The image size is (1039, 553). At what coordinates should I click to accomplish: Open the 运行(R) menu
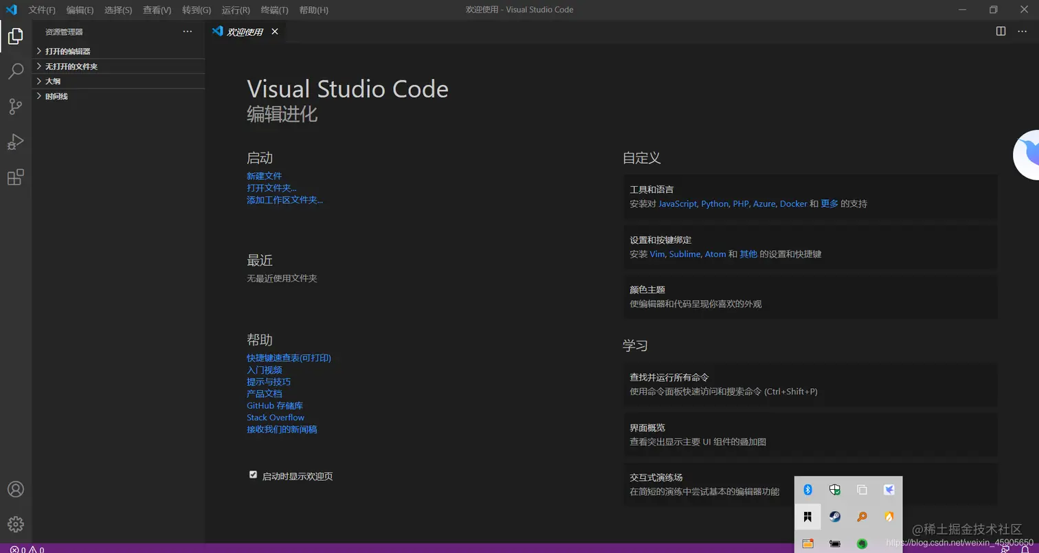236,10
